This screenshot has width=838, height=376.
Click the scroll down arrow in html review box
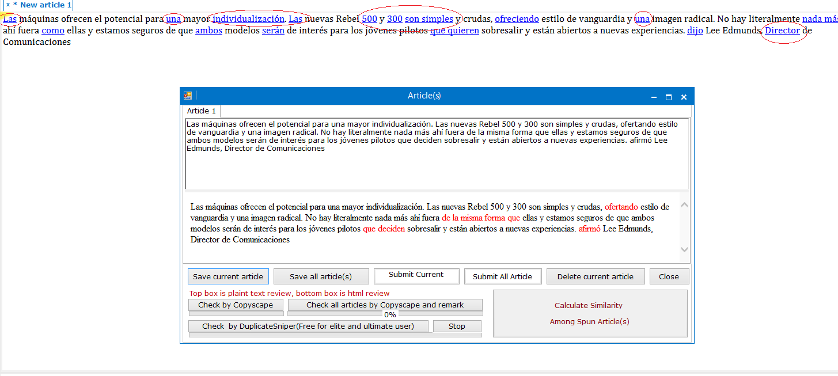[x=684, y=249]
